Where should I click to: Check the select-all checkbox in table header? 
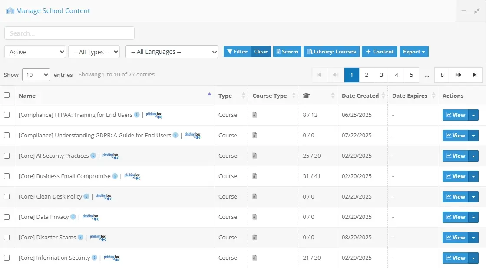click(x=7, y=95)
